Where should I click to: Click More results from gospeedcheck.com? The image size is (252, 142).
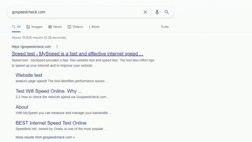point(45,137)
